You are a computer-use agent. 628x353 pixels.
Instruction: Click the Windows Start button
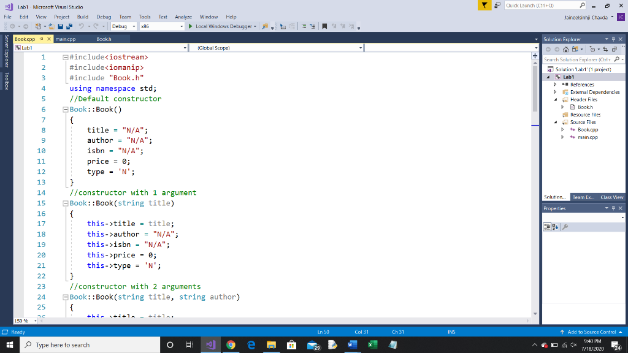click(x=10, y=344)
